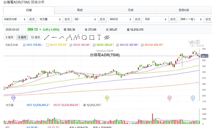212x128 pixels.
Task: Click the MV5 12,030,495.2 volume label
Action: (38, 105)
